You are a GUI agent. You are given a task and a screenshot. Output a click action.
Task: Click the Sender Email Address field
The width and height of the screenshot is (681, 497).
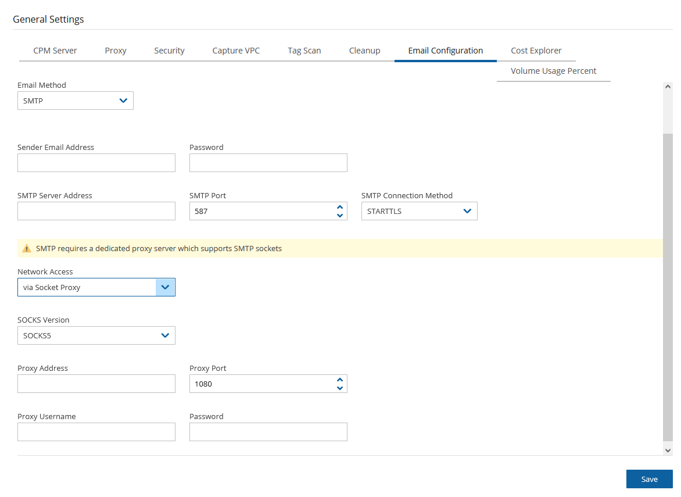pyautogui.click(x=96, y=163)
